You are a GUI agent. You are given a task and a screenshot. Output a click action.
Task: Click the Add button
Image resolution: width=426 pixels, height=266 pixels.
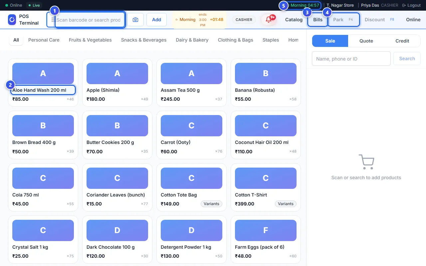[156, 20]
